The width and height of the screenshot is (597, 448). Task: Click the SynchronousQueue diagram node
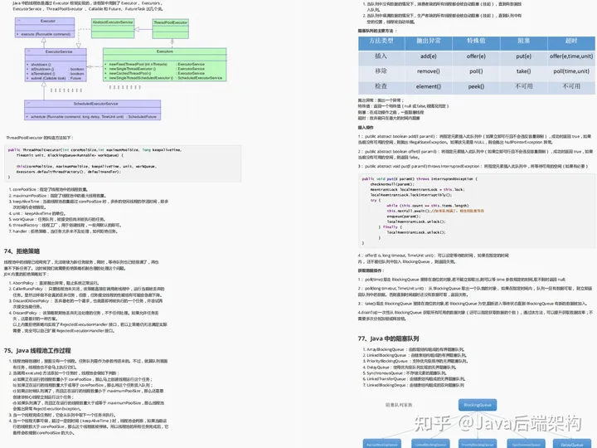pyautogui.click(x=526, y=444)
